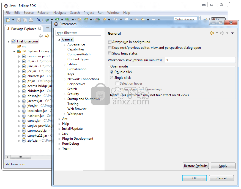Click the sunpkcs11.jar entry
241x189 pixels.
coord(37,136)
